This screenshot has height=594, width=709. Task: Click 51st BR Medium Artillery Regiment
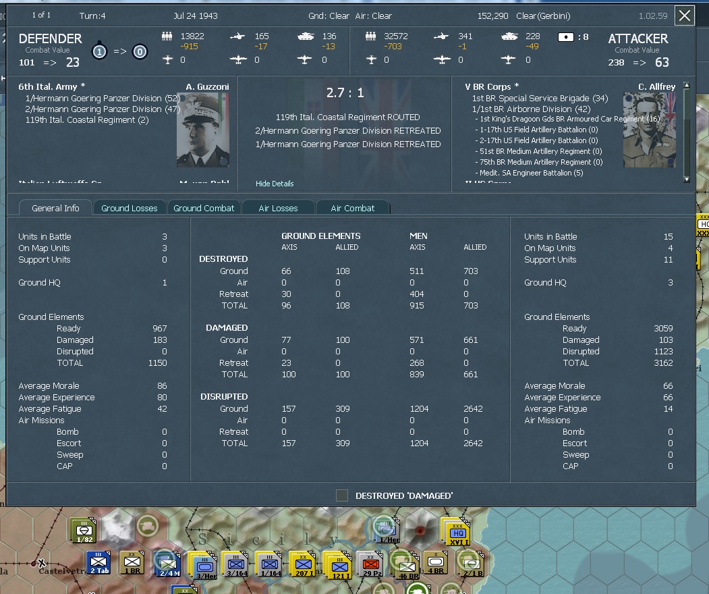click(x=538, y=152)
